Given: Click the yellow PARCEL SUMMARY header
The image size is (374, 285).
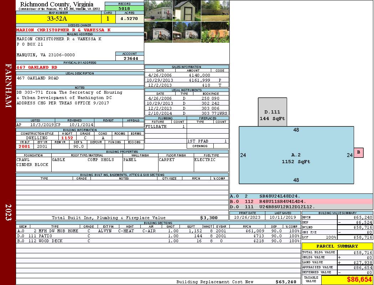Looking at the screenshot, I should [337, 246].
